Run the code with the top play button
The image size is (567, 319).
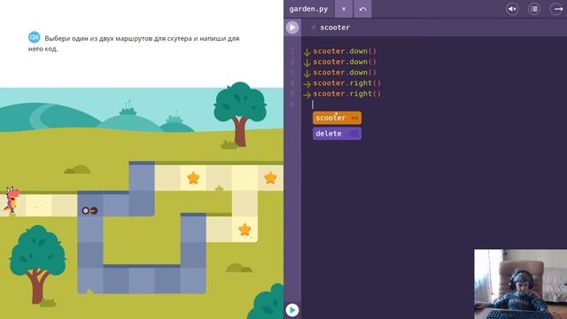292,27
